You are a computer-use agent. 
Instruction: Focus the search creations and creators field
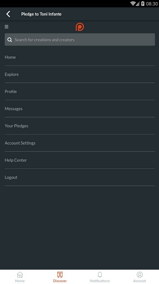click(x=80, y=39)
